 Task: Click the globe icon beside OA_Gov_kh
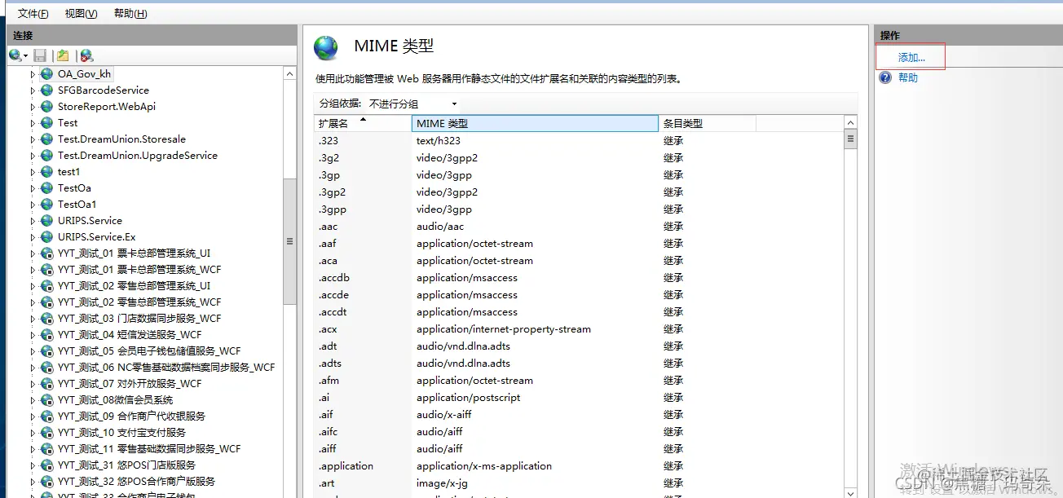tap(46, 73)
